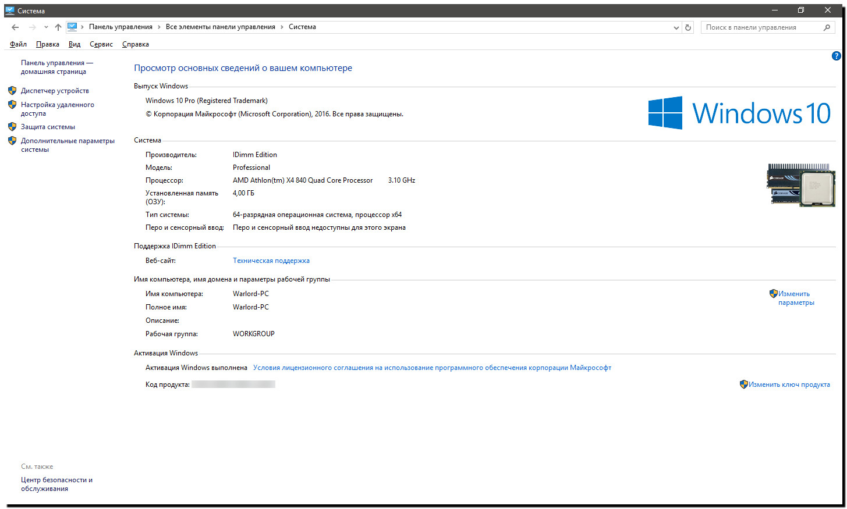Click shield icon beside Диспетчер устройств
This screenshot has height=509, width=847.
point(12,91)
